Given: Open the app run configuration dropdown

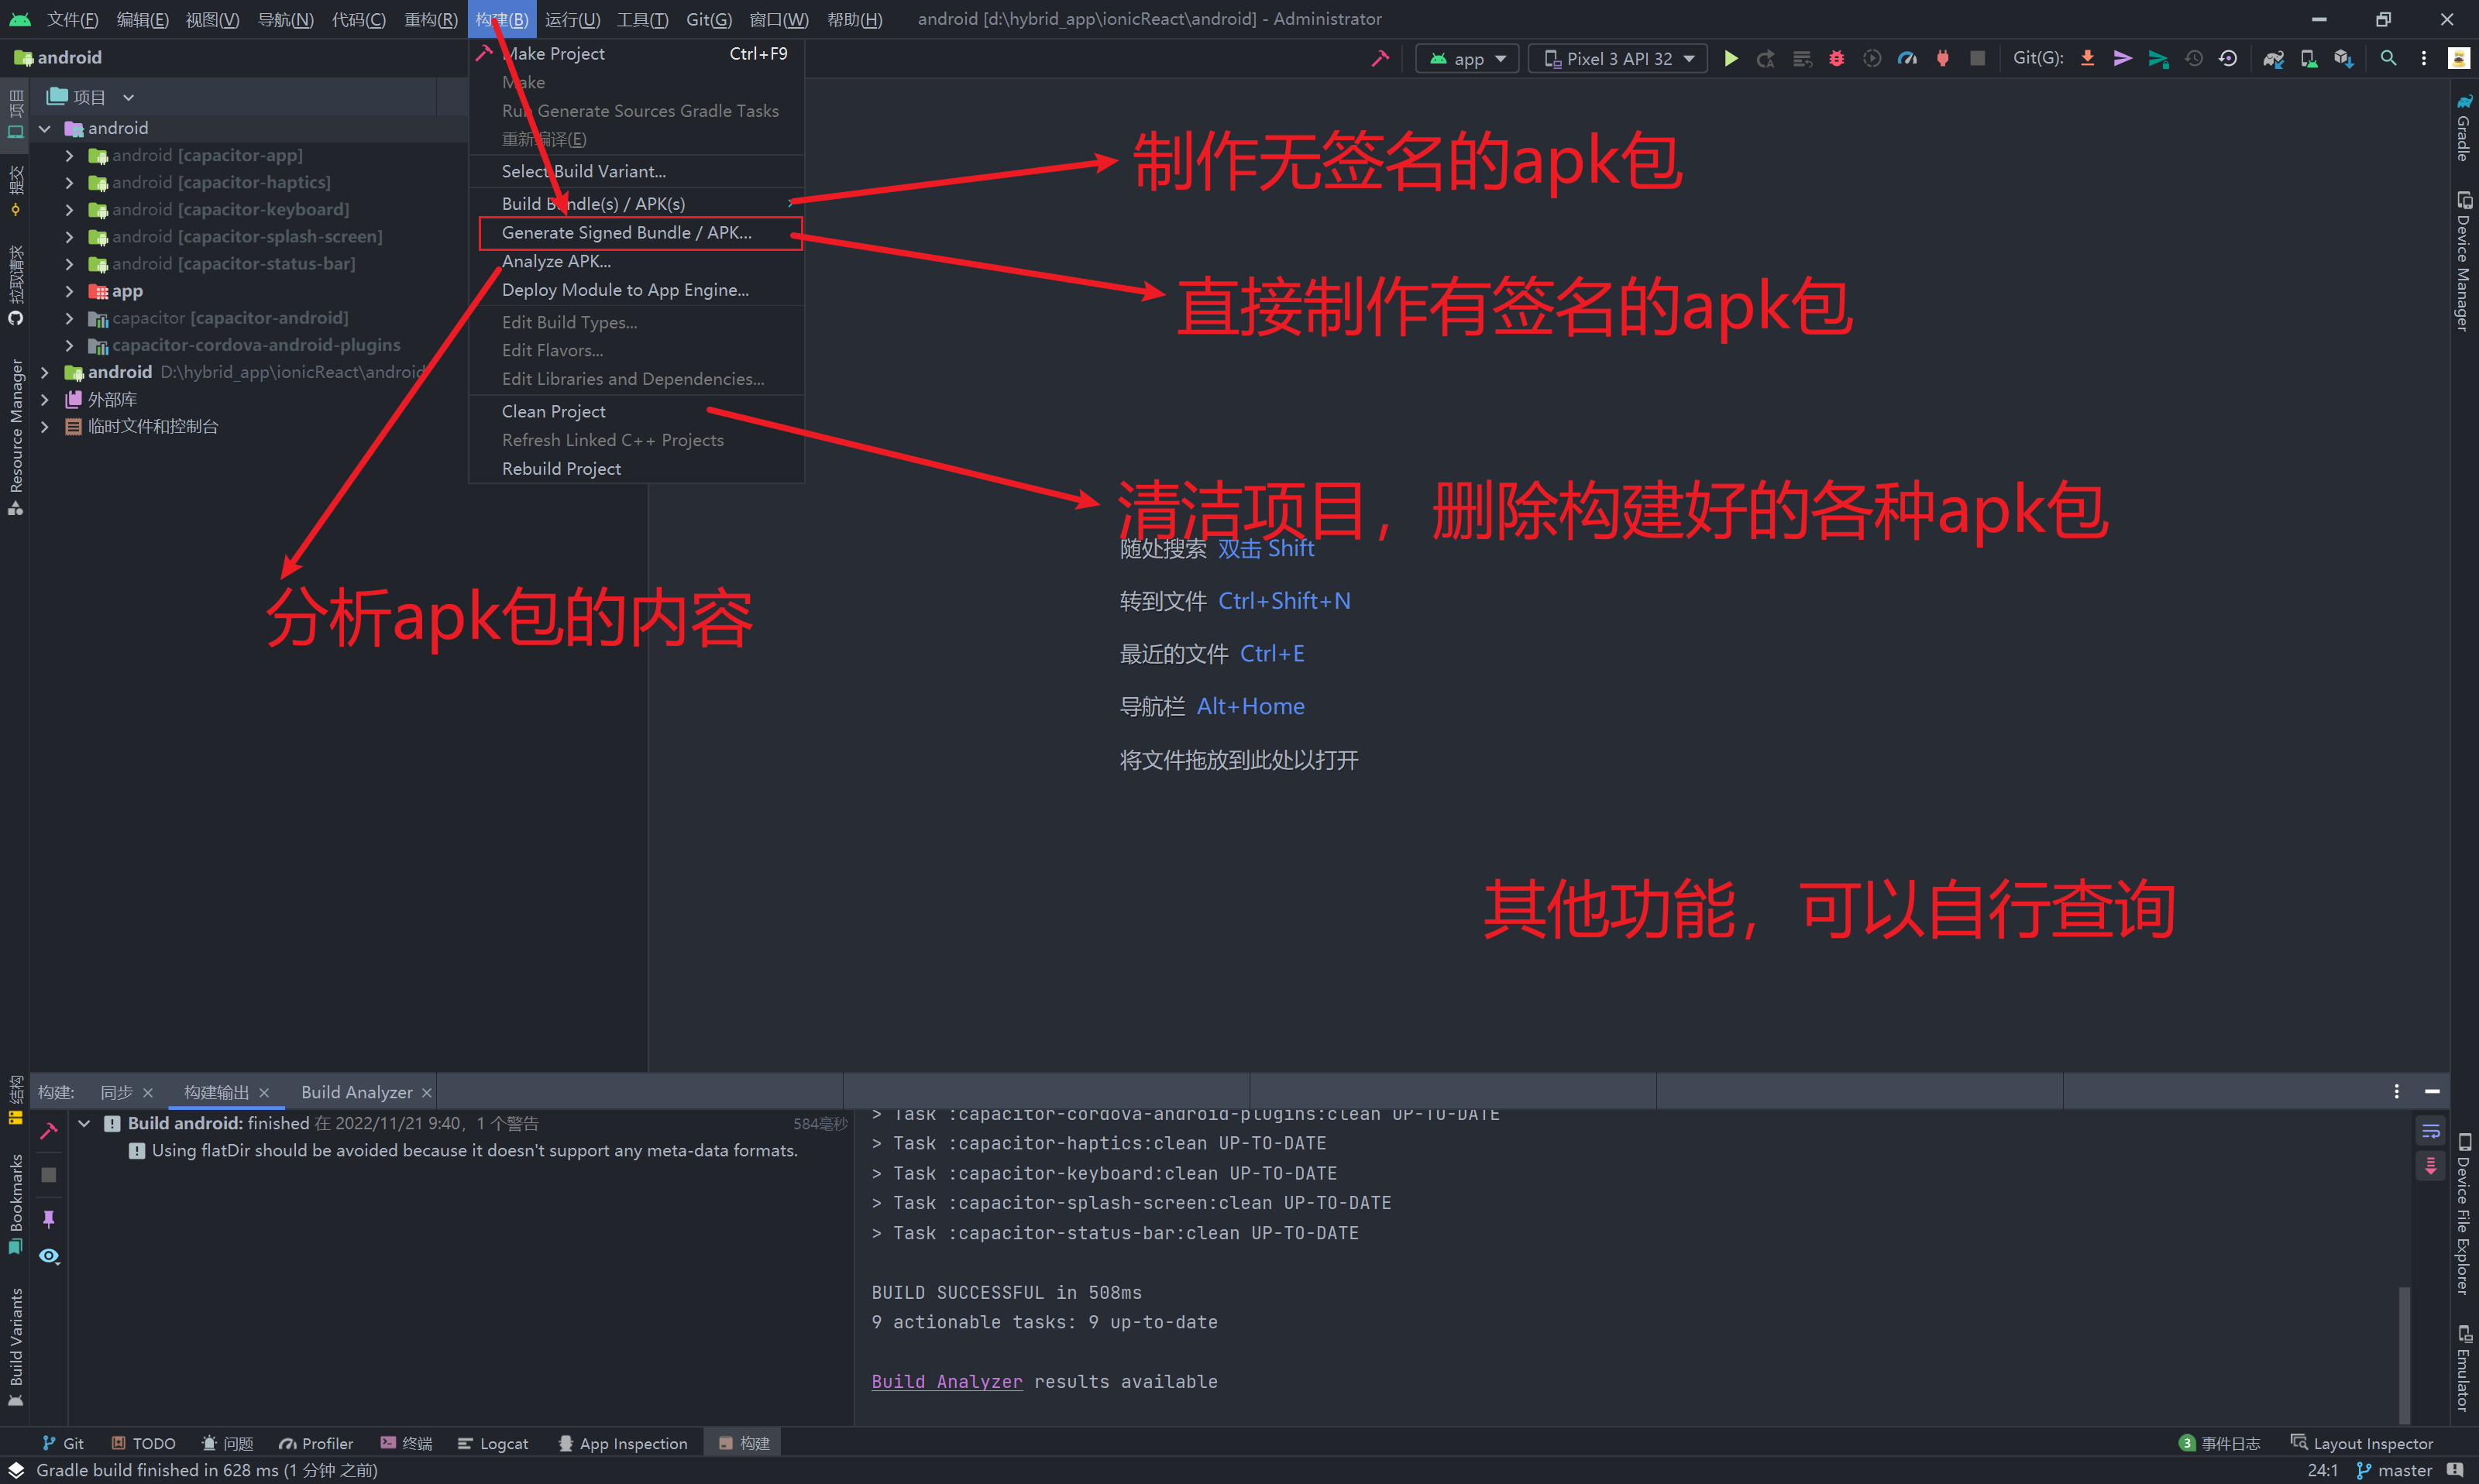Looking at the screenshot, I should coord(1467,59).
